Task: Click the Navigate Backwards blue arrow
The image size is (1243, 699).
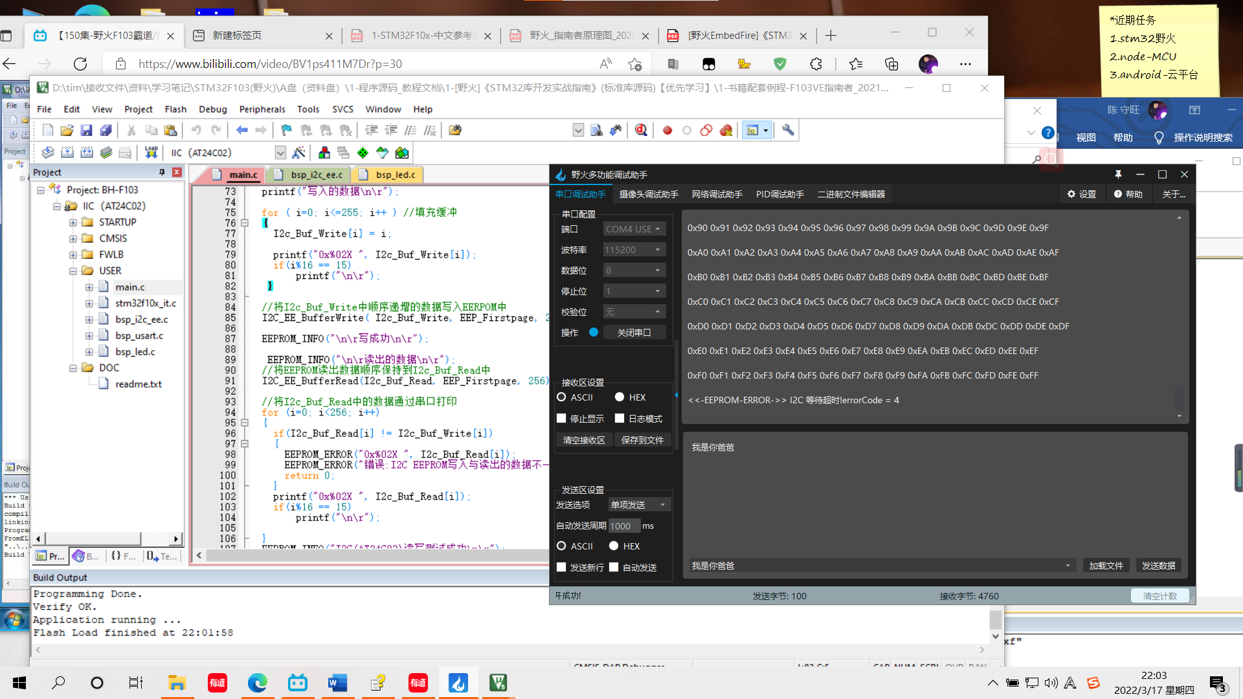Action: click(x=241, y=130)
